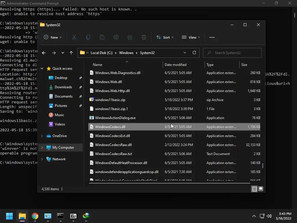Click the Share icon in toolbar
Viewport: 297px width, 223px height.
(130, 37)
